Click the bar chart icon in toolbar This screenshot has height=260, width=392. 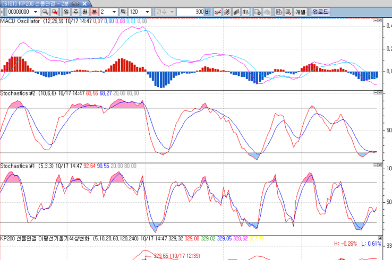[236, 11]
